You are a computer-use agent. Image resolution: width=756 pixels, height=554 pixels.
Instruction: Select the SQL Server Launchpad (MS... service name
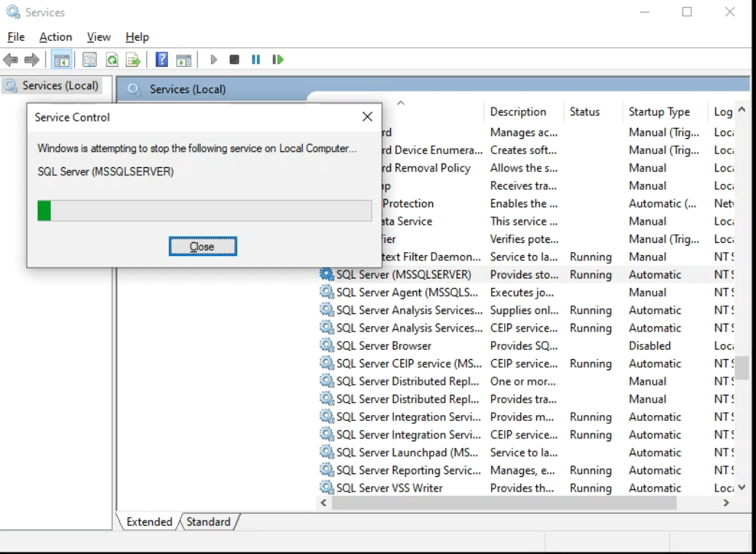[407, 452]
